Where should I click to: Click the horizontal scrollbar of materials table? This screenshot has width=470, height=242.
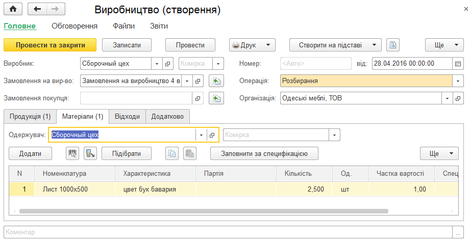point(204,211)
